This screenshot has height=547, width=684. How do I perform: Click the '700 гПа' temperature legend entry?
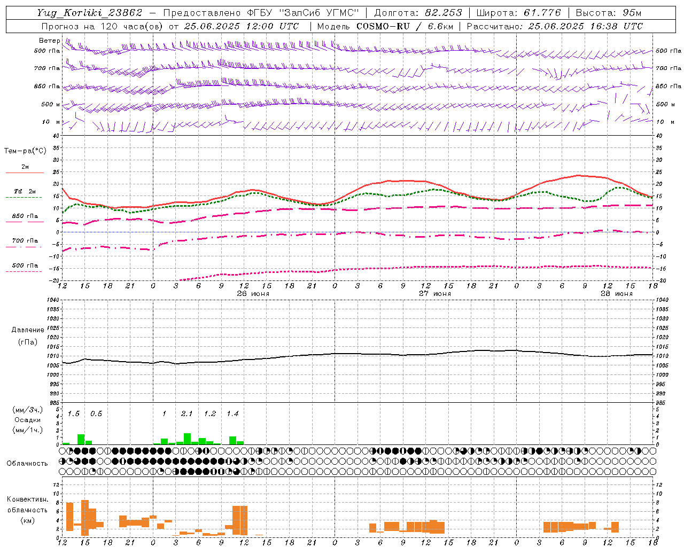(x=25, y=241)
